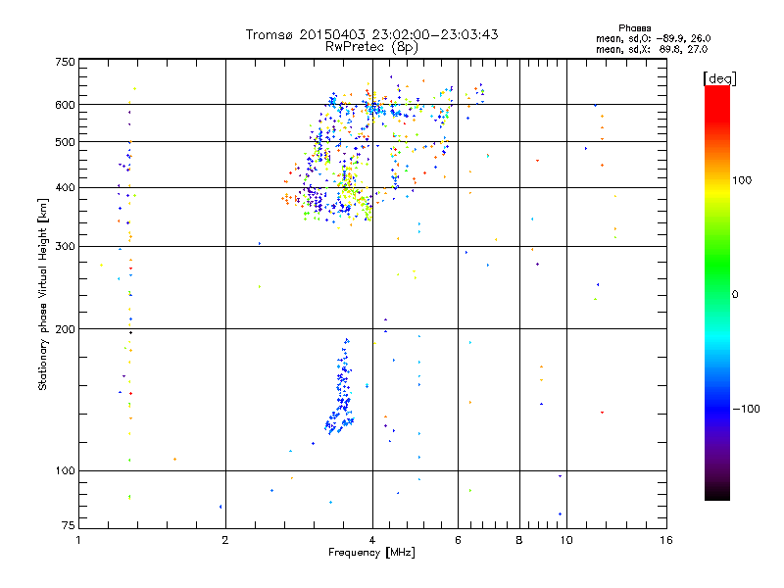Click the black bottom of the color bar

tap(717, 493)
